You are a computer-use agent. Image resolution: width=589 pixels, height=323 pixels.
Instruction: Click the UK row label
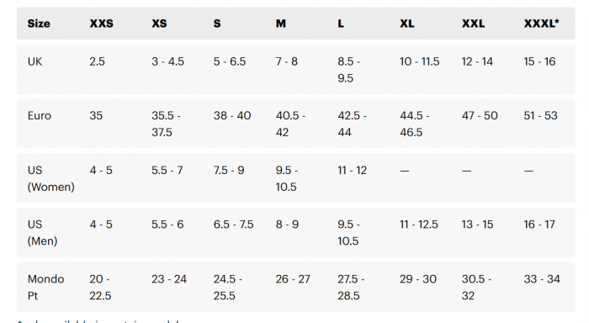(x=34, y=61)
